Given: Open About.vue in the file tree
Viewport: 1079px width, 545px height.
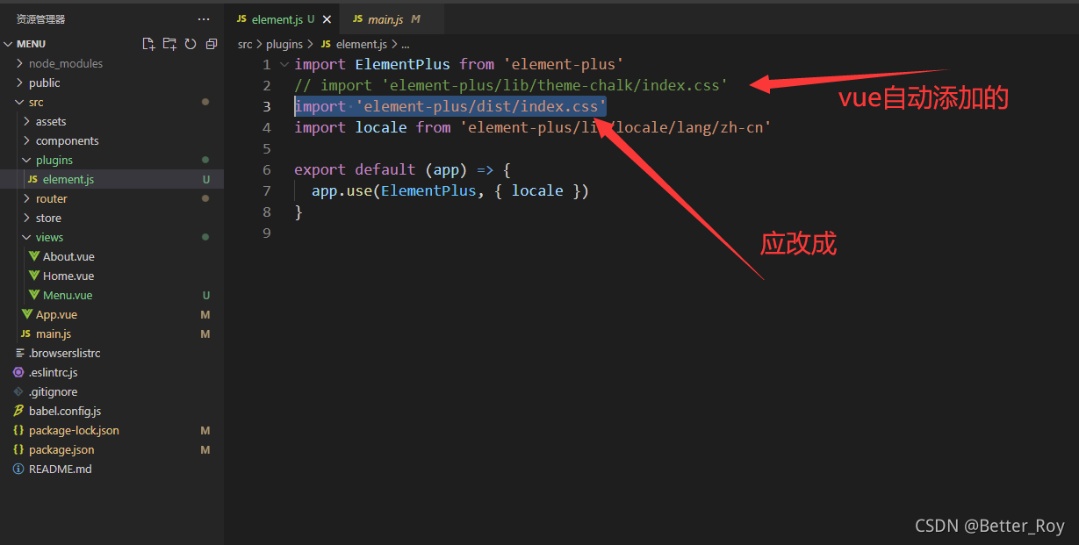Looking at the screenshot, I should click(x=111, y=256).
